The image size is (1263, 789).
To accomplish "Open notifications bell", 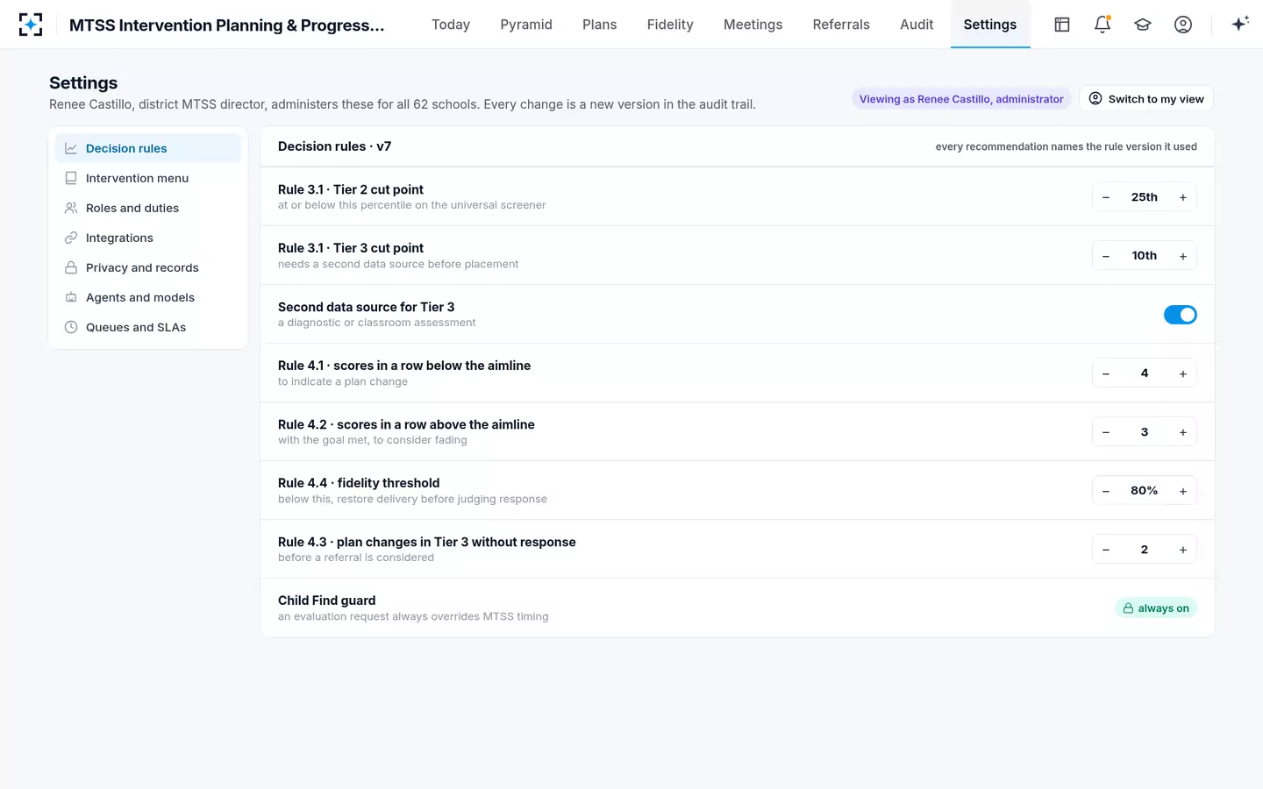I will (1102, 25).
